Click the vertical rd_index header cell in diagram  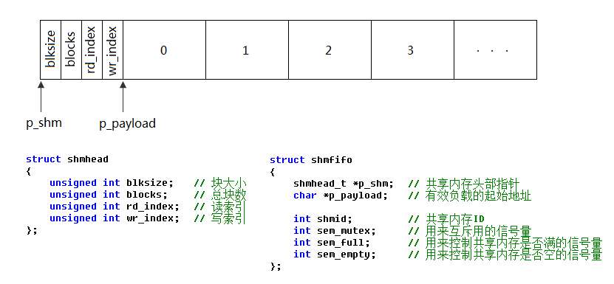92,49
